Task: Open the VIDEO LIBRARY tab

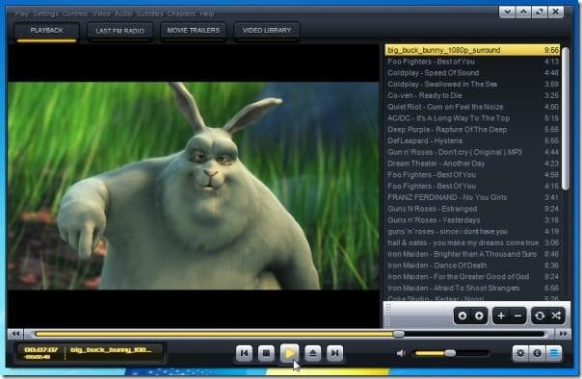Action: (267, 31)
